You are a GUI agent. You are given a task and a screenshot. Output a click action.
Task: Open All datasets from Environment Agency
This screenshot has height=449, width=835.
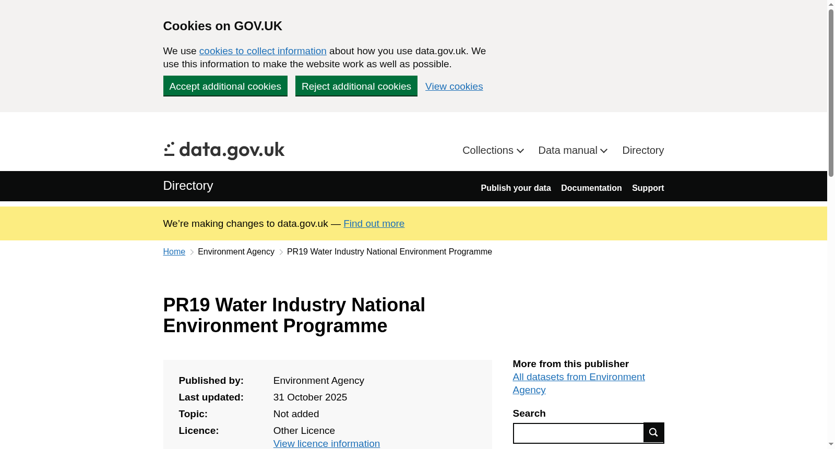[x=579, y=383]
